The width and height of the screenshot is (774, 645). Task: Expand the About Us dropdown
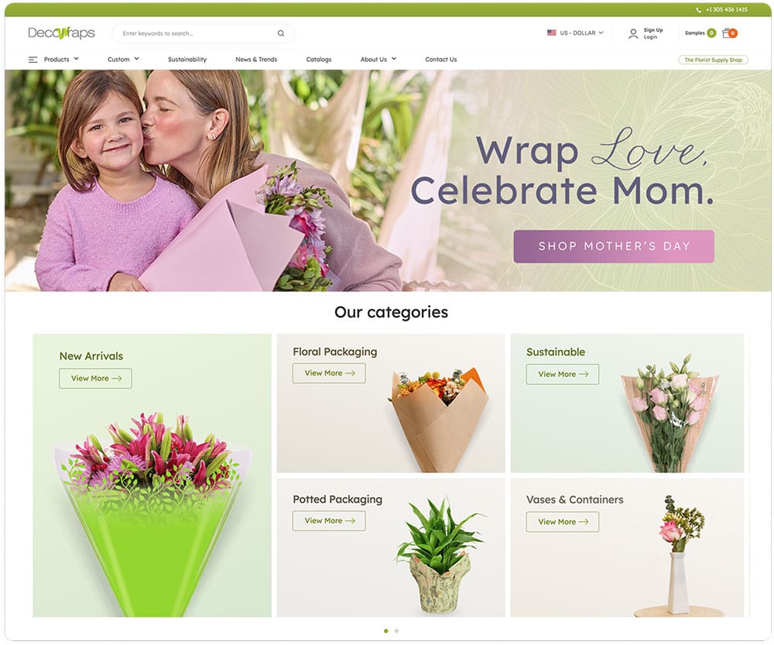coord(378,60)
